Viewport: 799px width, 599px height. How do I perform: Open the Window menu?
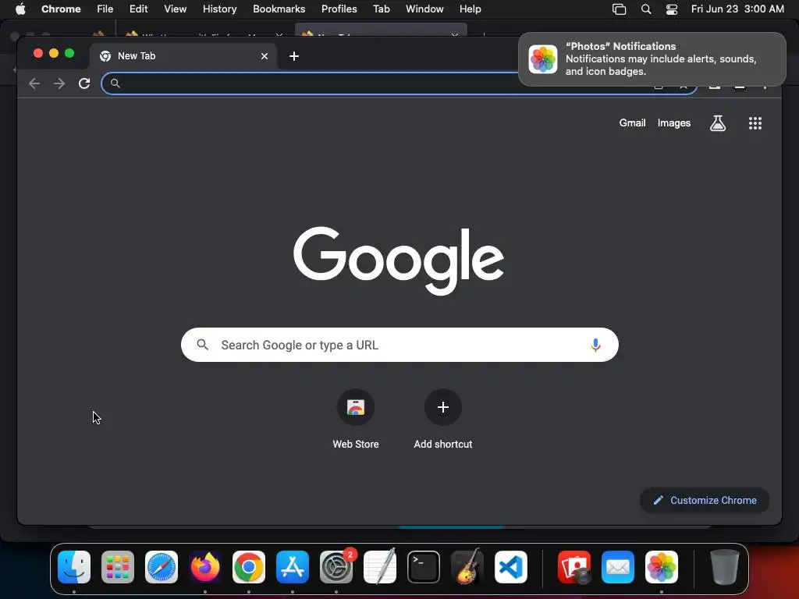[x=424, y=9]
